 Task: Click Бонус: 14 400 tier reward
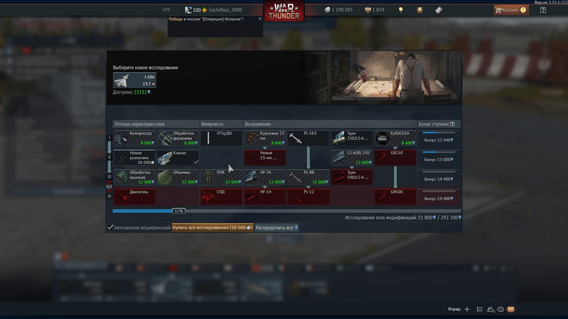pyautogui.click(x=438, y=179)
